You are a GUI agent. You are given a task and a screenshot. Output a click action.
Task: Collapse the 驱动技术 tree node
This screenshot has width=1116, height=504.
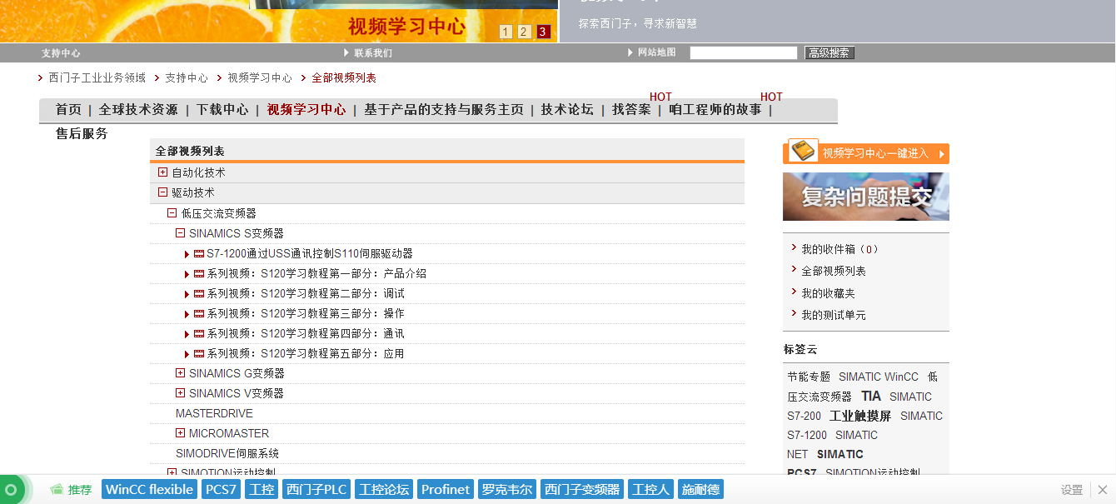coord(162,192)
